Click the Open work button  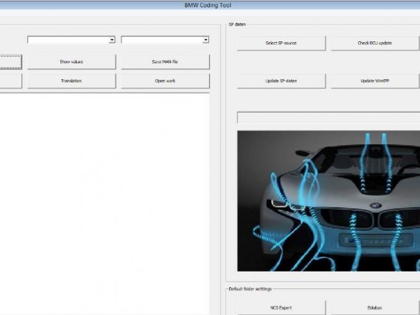[165, 81]
